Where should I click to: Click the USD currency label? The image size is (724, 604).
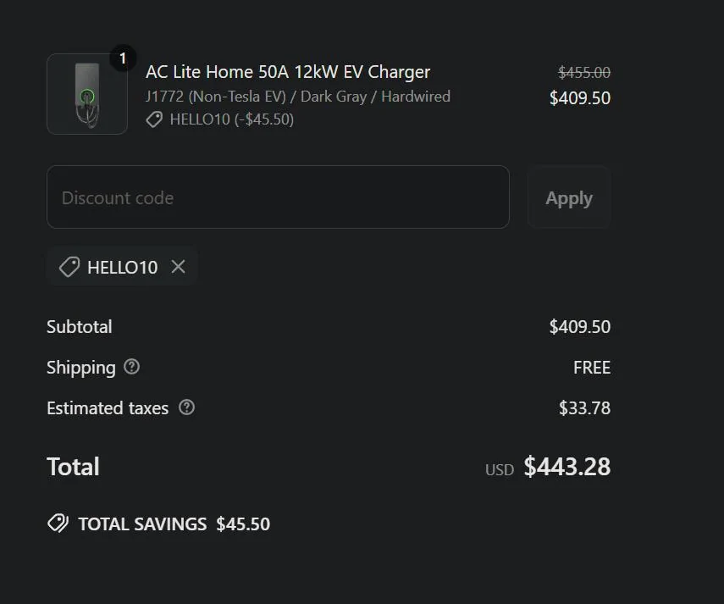500,469
